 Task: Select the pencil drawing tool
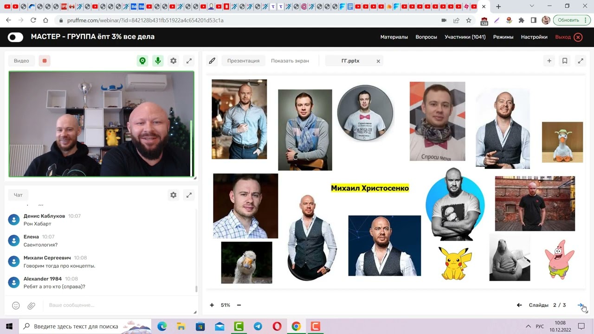[212, 61]
